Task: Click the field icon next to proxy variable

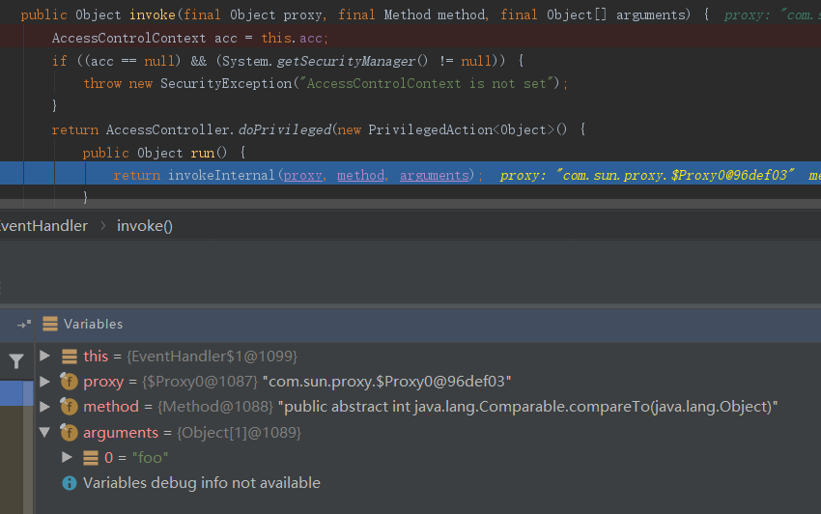Action: pyautogui.click(x=69, y=382)
